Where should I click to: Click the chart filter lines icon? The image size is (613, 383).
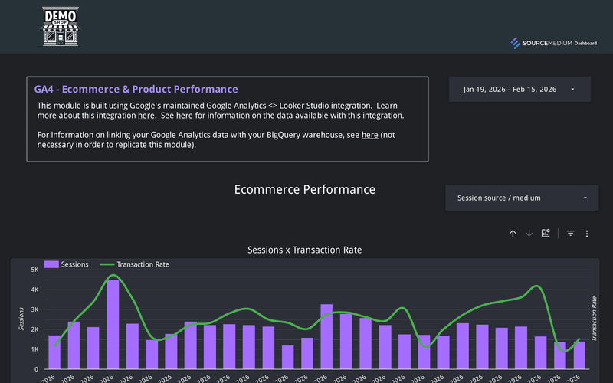tap(570, 234)
